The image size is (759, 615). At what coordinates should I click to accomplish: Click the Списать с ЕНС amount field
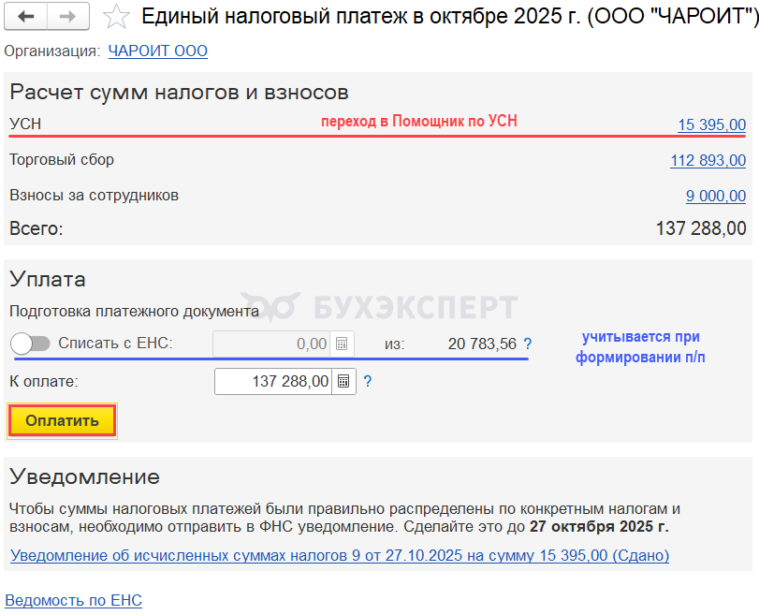pos(271,344)
